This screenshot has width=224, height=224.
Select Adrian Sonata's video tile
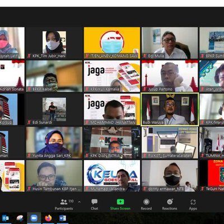(12, 76)
